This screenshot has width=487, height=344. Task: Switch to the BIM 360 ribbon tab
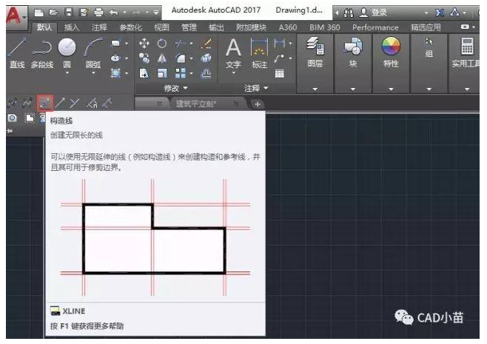325,27
